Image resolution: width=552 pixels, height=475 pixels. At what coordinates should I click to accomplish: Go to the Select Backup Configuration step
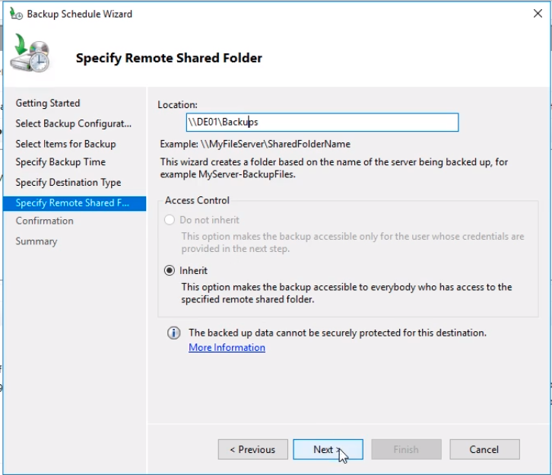coord(73,123)
